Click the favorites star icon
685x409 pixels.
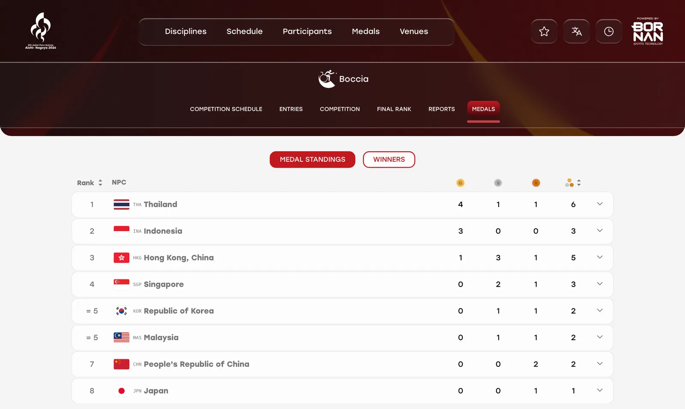click(544, 31)
